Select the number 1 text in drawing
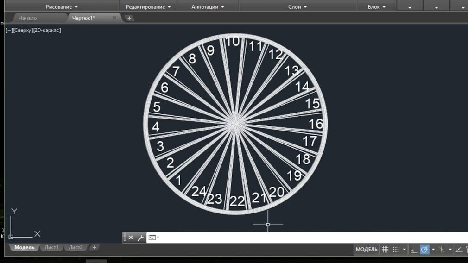This screenshot has width=468, height=263. pos(178,181)
